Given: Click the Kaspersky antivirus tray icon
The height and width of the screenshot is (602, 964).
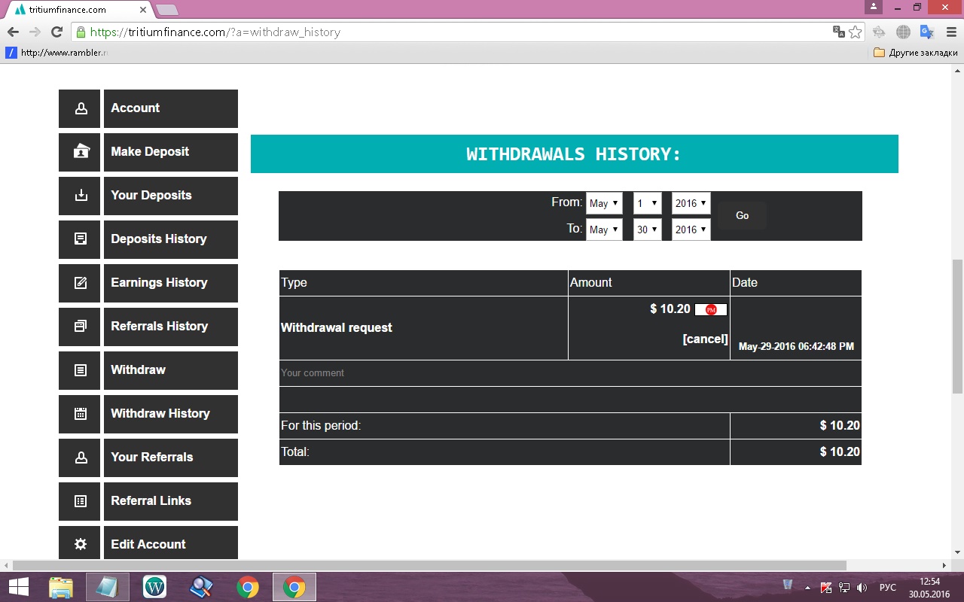Looking at the screenshot, I should pos(826,588).
